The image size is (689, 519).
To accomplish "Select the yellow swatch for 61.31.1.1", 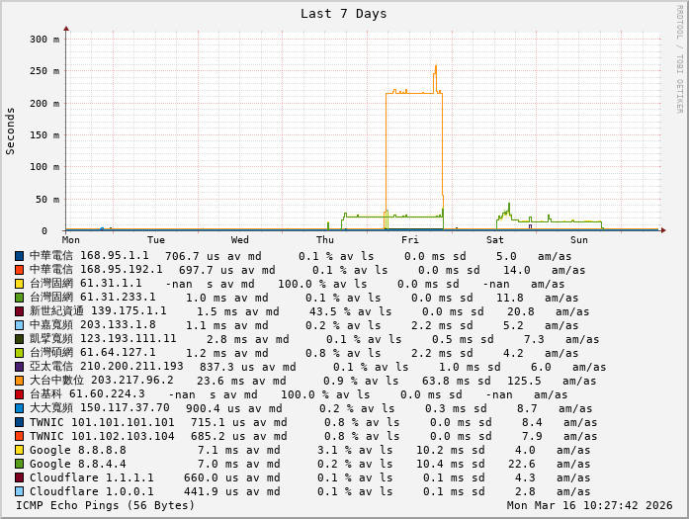I will tap(19, 283).
